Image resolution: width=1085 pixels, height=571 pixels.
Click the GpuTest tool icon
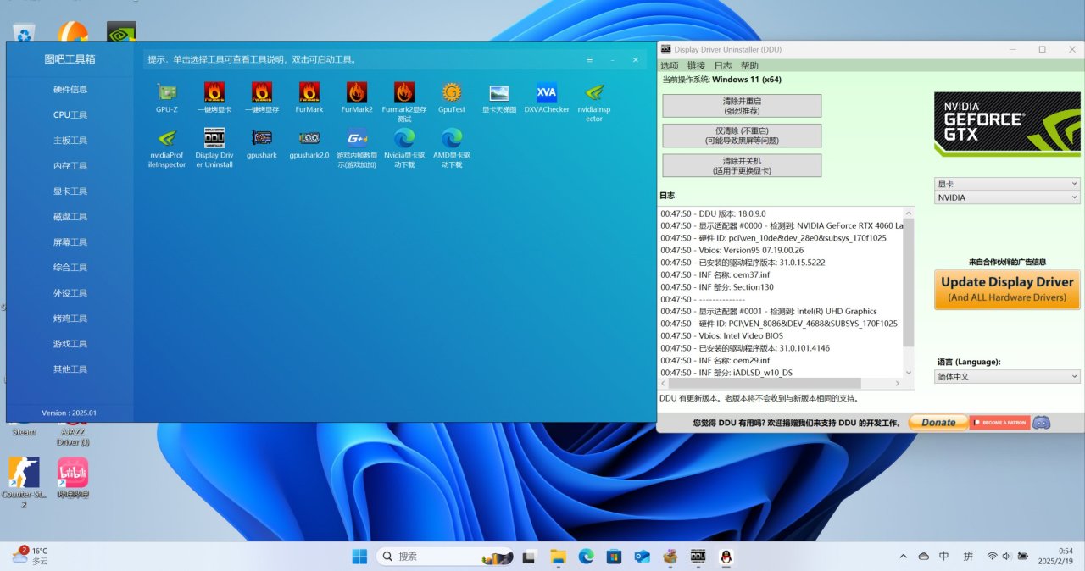[x=452, y=92]
